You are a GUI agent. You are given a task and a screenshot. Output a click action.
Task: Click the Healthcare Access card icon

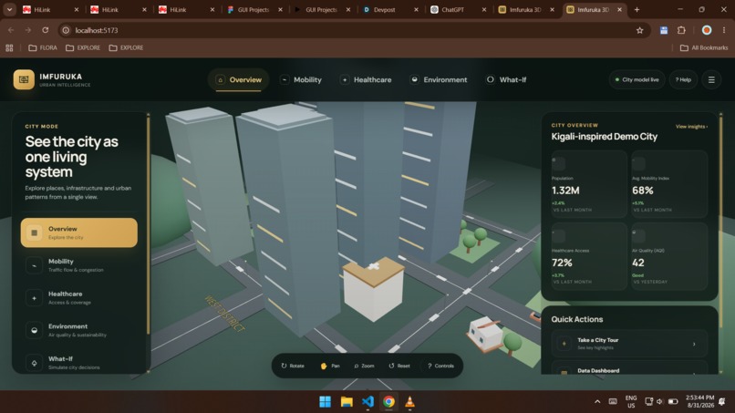tap(558, 235)
